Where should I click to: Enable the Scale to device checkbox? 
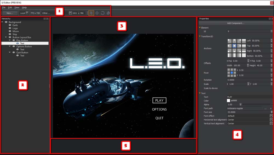coord(228,88)
